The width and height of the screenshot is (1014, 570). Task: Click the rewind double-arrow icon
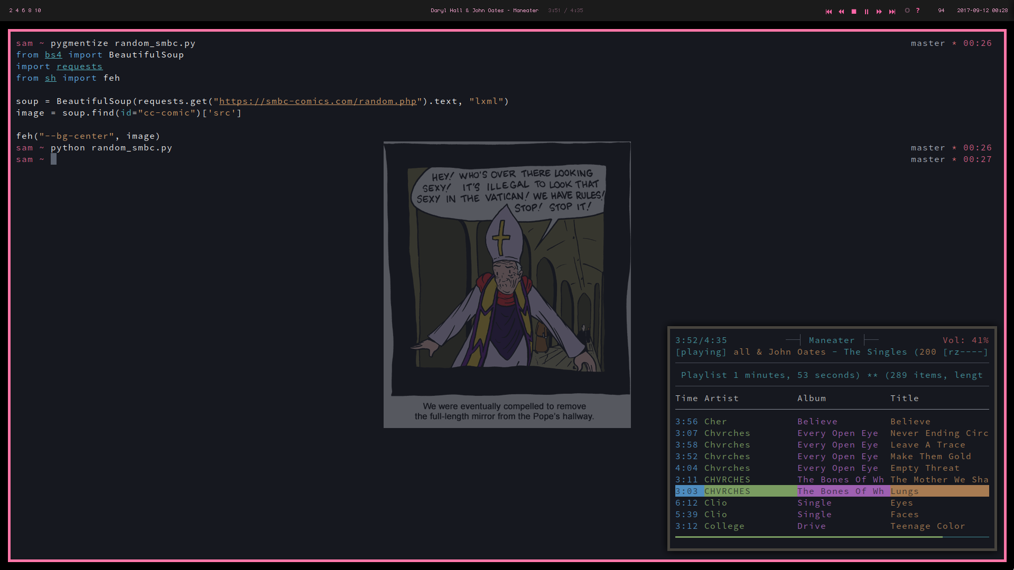841,11
